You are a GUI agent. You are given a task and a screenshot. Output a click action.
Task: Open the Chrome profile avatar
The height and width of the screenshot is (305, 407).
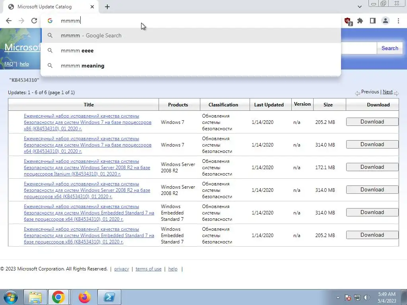click(386, 21)
